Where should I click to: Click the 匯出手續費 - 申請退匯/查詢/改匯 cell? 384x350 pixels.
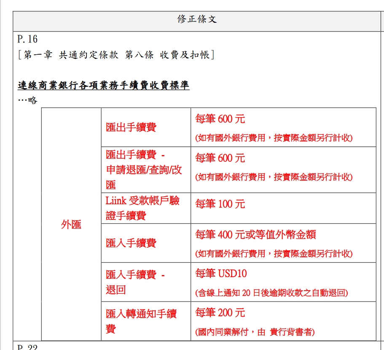coord(144,170)
